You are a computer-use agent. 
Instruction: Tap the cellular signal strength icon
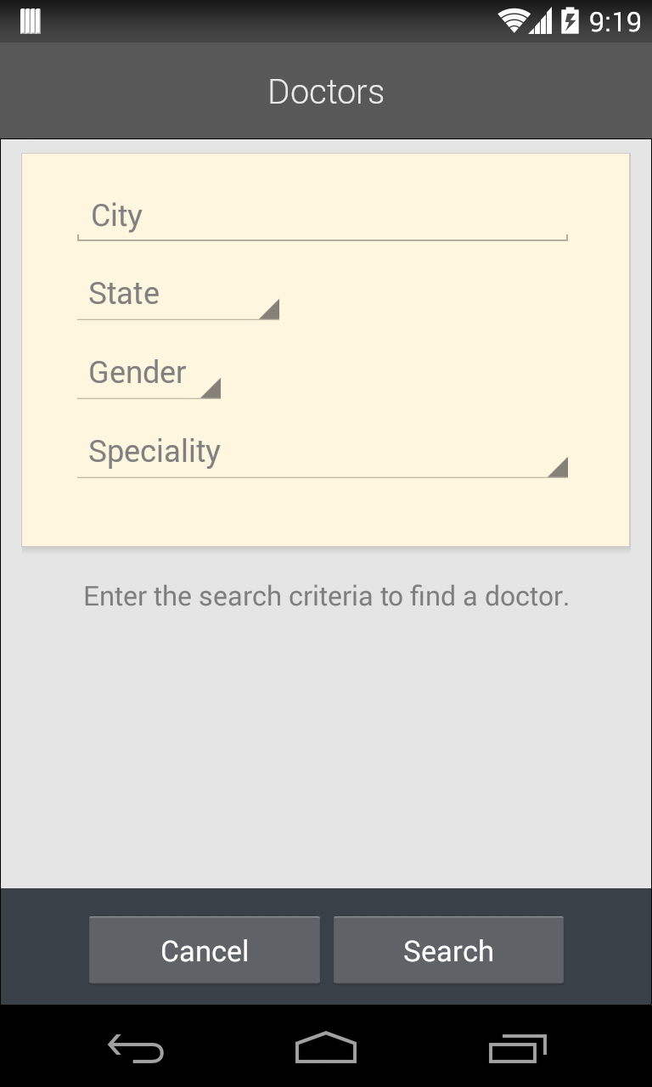point(540,20)
